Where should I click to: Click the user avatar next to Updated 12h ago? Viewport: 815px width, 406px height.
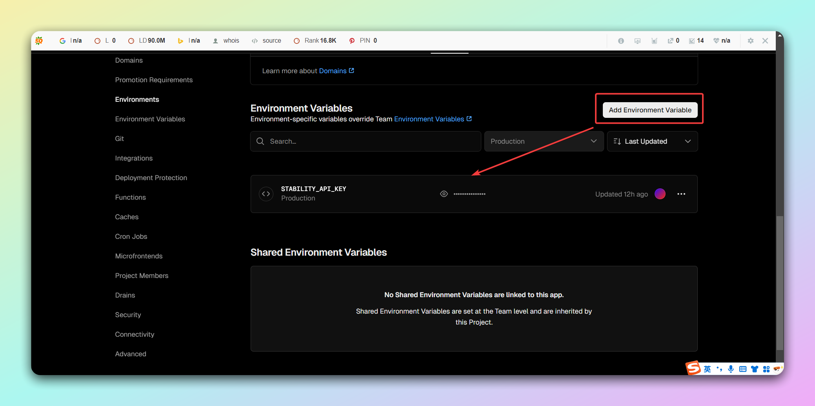pyautogui.click(x=660, y=194)
